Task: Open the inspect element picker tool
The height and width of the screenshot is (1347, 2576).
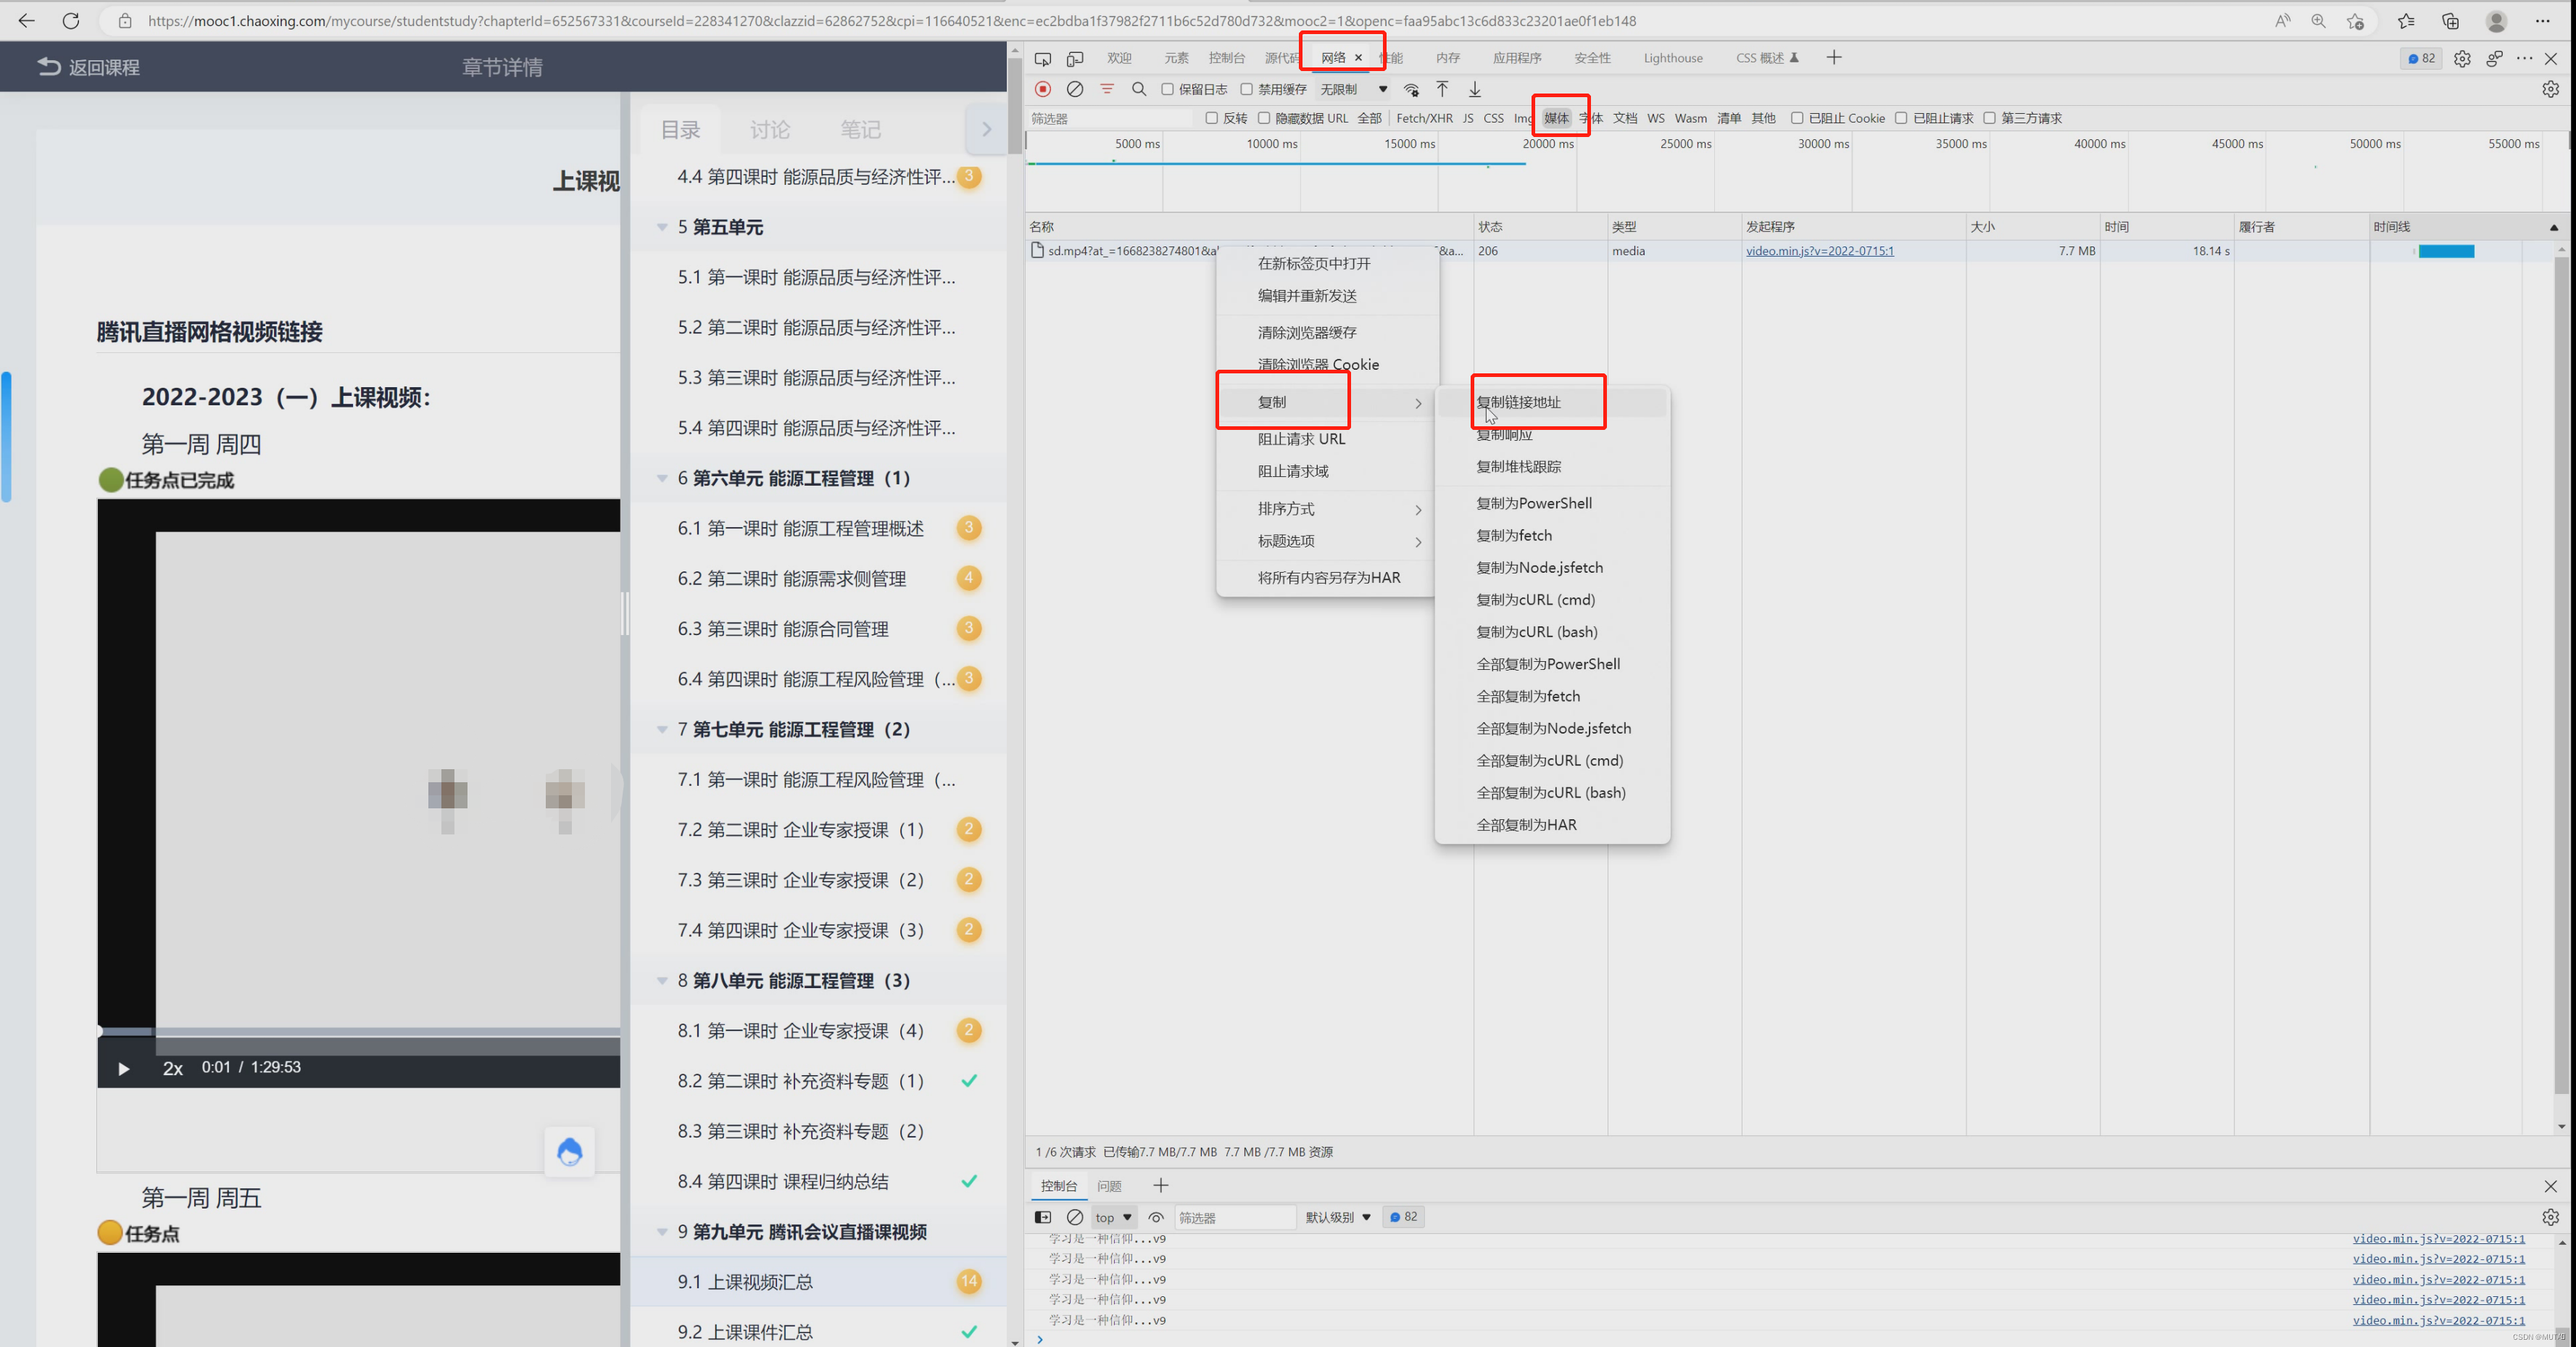Action: pos(1043,58)
